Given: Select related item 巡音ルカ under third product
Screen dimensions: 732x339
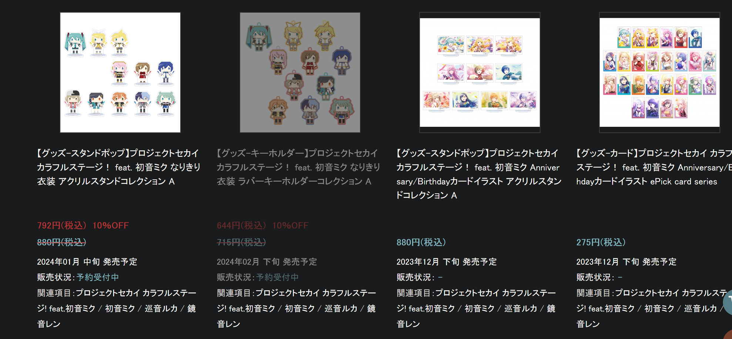Looking at the screenshot, I should tap(521, 308).
